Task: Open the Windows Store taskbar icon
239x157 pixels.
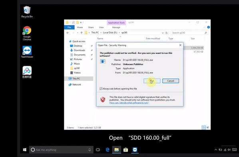Action: click(125, 150)
